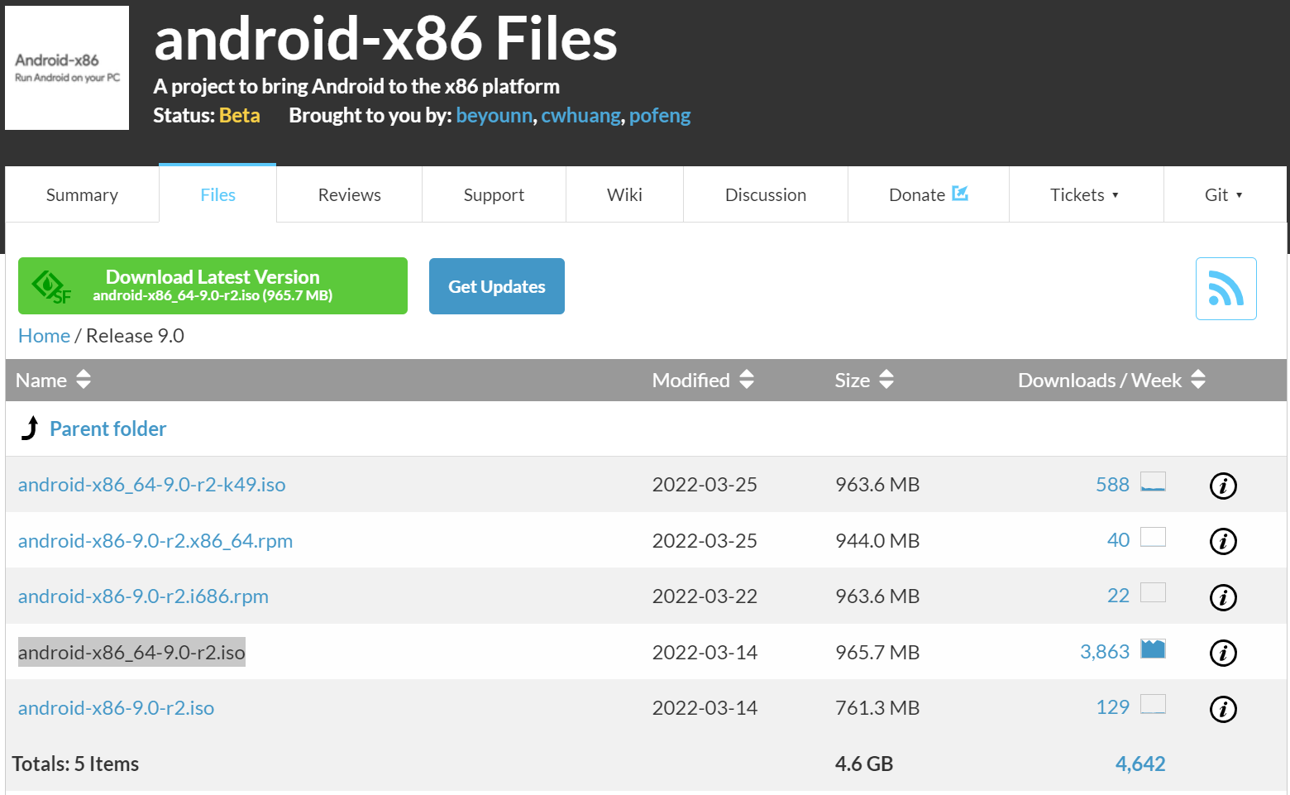The image size is (1290, 795).
Task: Click the 22 weekly downloads count
Action: point(1118,596)
